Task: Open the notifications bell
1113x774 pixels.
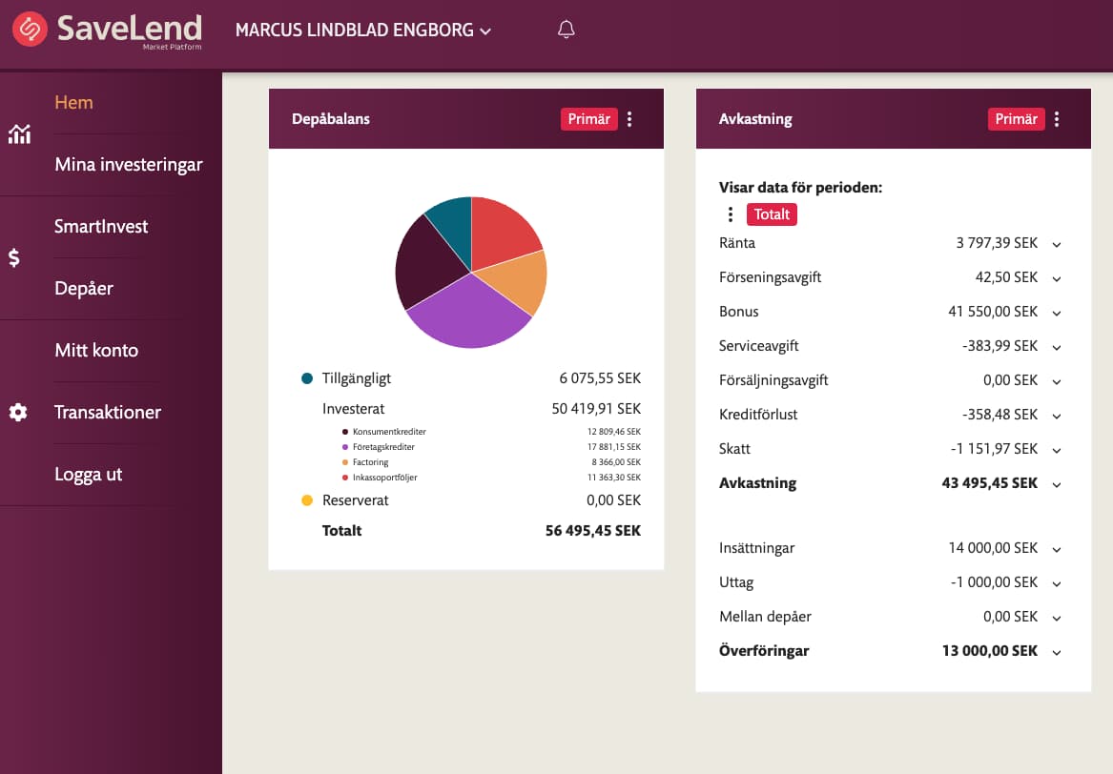Action: (x=566, y=30)
